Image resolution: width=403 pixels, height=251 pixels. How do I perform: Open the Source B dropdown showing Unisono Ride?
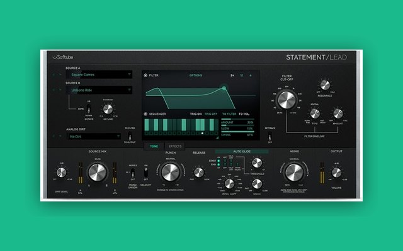point(99,90)
